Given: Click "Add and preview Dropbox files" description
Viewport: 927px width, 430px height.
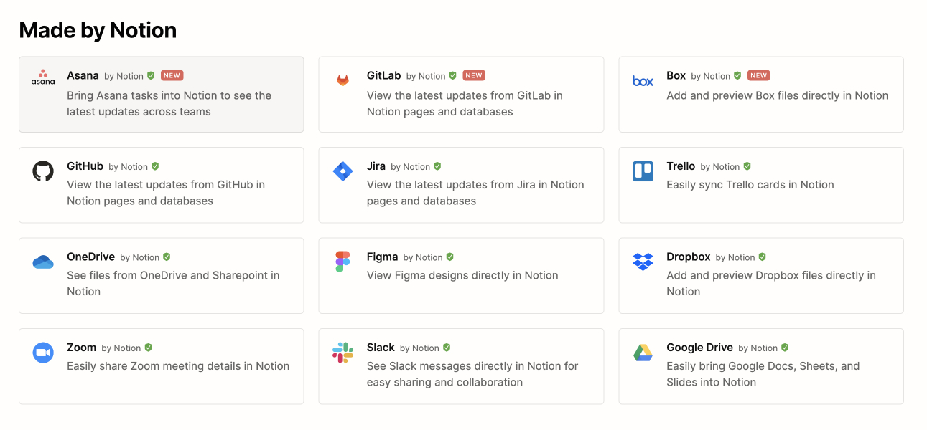Looking at the screenshot, I should (771, 283).
